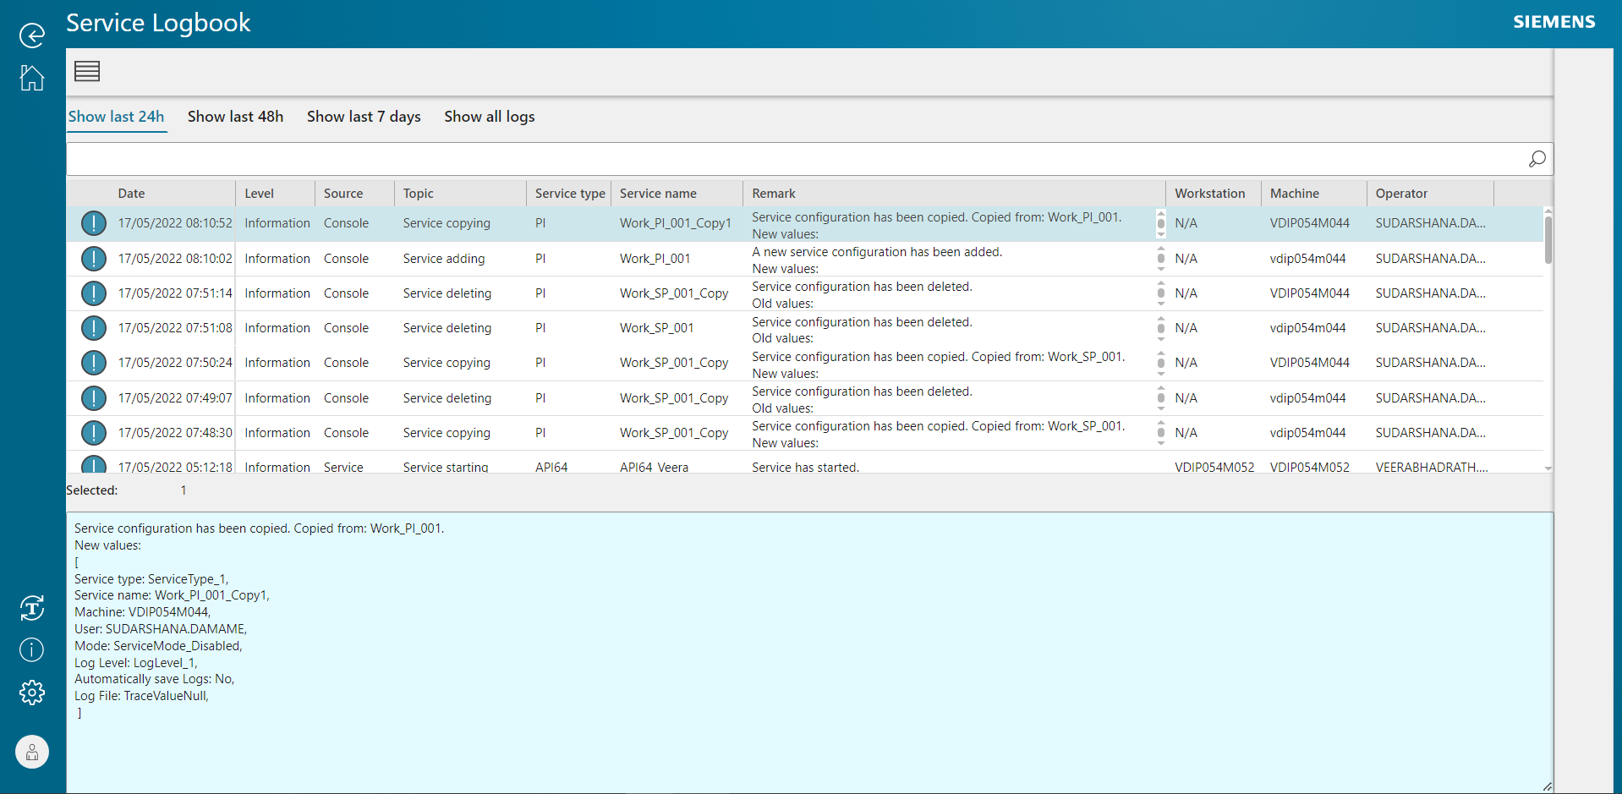Sort entries by the Operator column
Viewport: 1622px width, 794px height.
tap(1401, 193)
